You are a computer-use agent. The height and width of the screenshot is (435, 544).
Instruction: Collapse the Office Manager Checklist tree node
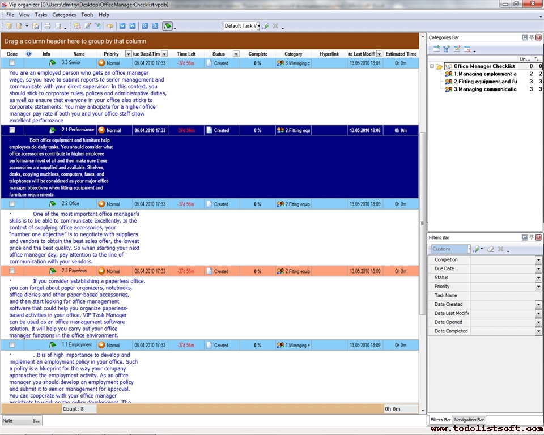[x=432, y=66]
